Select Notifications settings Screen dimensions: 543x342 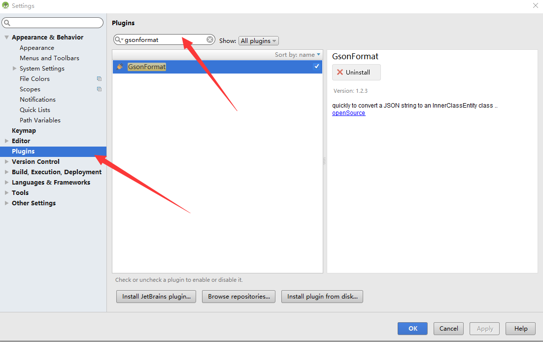pos(37,100)
